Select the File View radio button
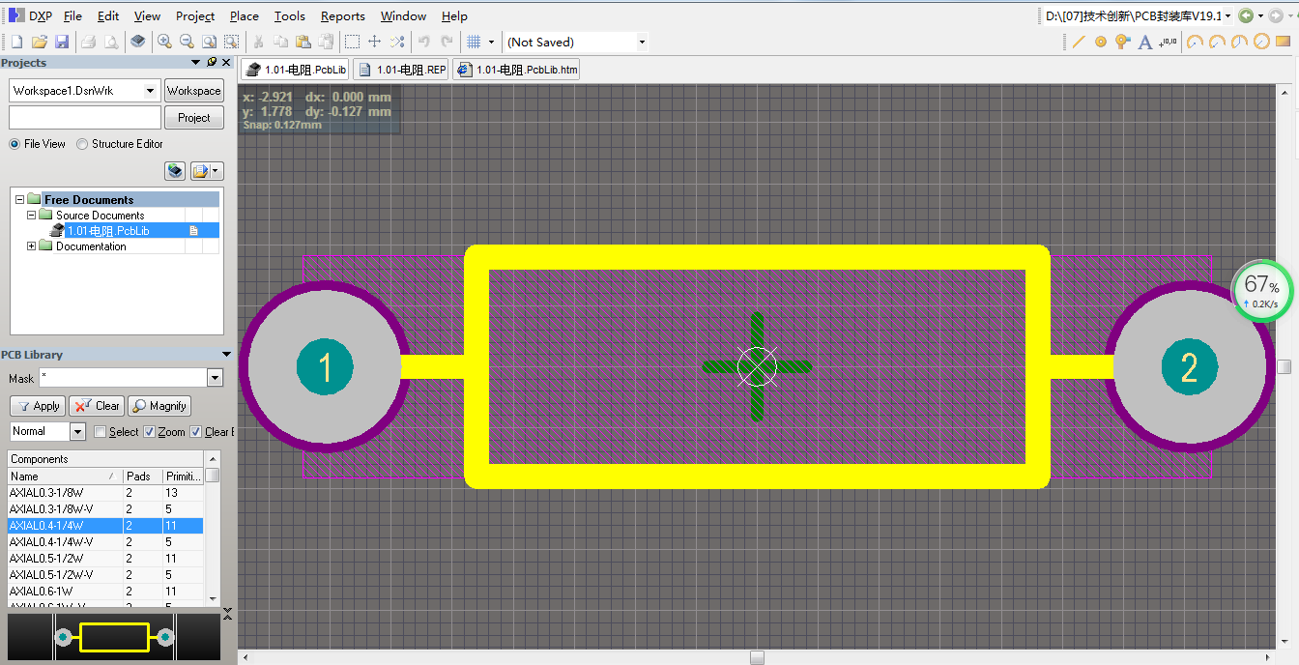Image resolution: width=1299 pixels, height=665 pixels. [x=14, y=144]
